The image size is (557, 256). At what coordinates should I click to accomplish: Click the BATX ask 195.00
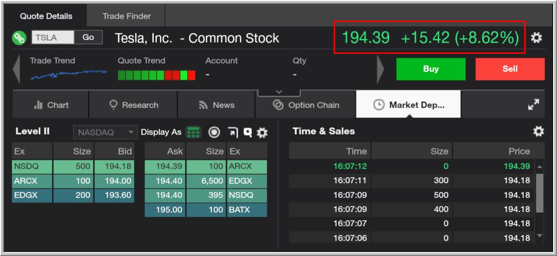165,209
